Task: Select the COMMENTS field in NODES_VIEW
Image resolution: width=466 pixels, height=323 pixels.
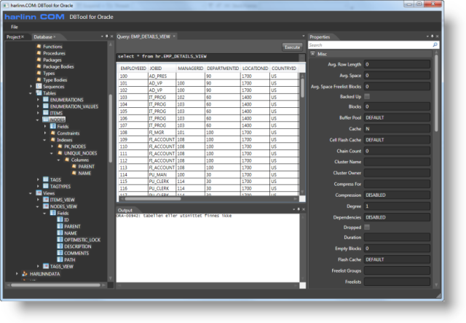Action: pyautogui.click(x=76, y=253)
